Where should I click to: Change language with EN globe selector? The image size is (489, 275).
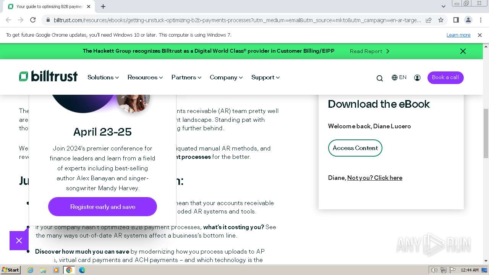(399, 78)
